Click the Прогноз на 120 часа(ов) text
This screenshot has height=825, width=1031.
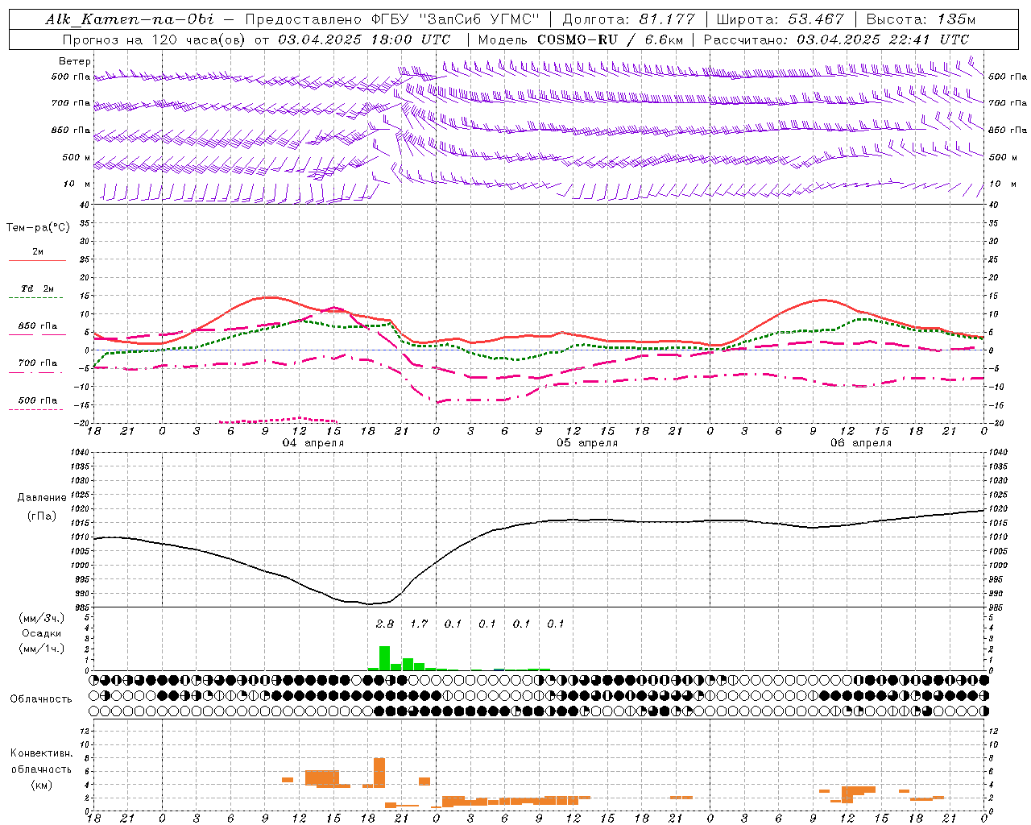(154, 39)
